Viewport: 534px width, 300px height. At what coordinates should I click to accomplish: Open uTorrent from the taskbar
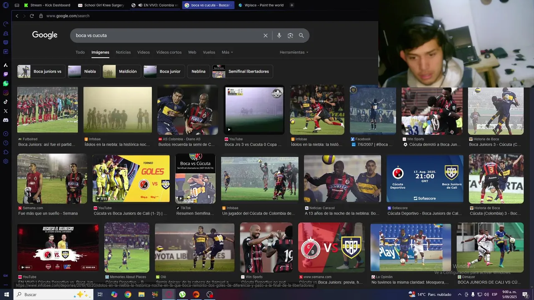182,295
